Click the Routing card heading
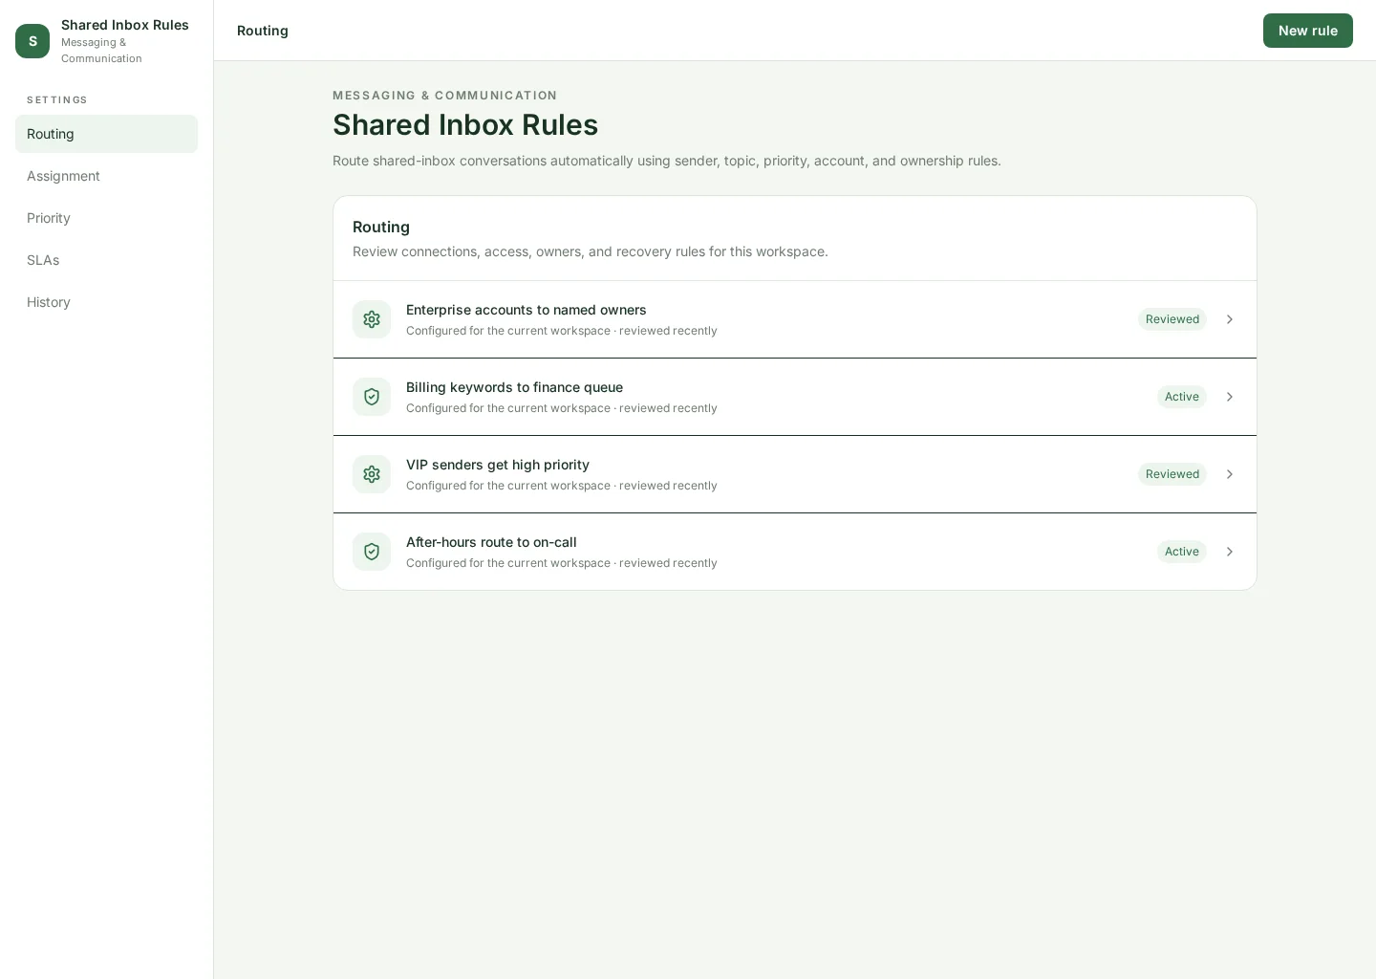Viewport: 1376px width, 979px height. click(x=381, y=227)
